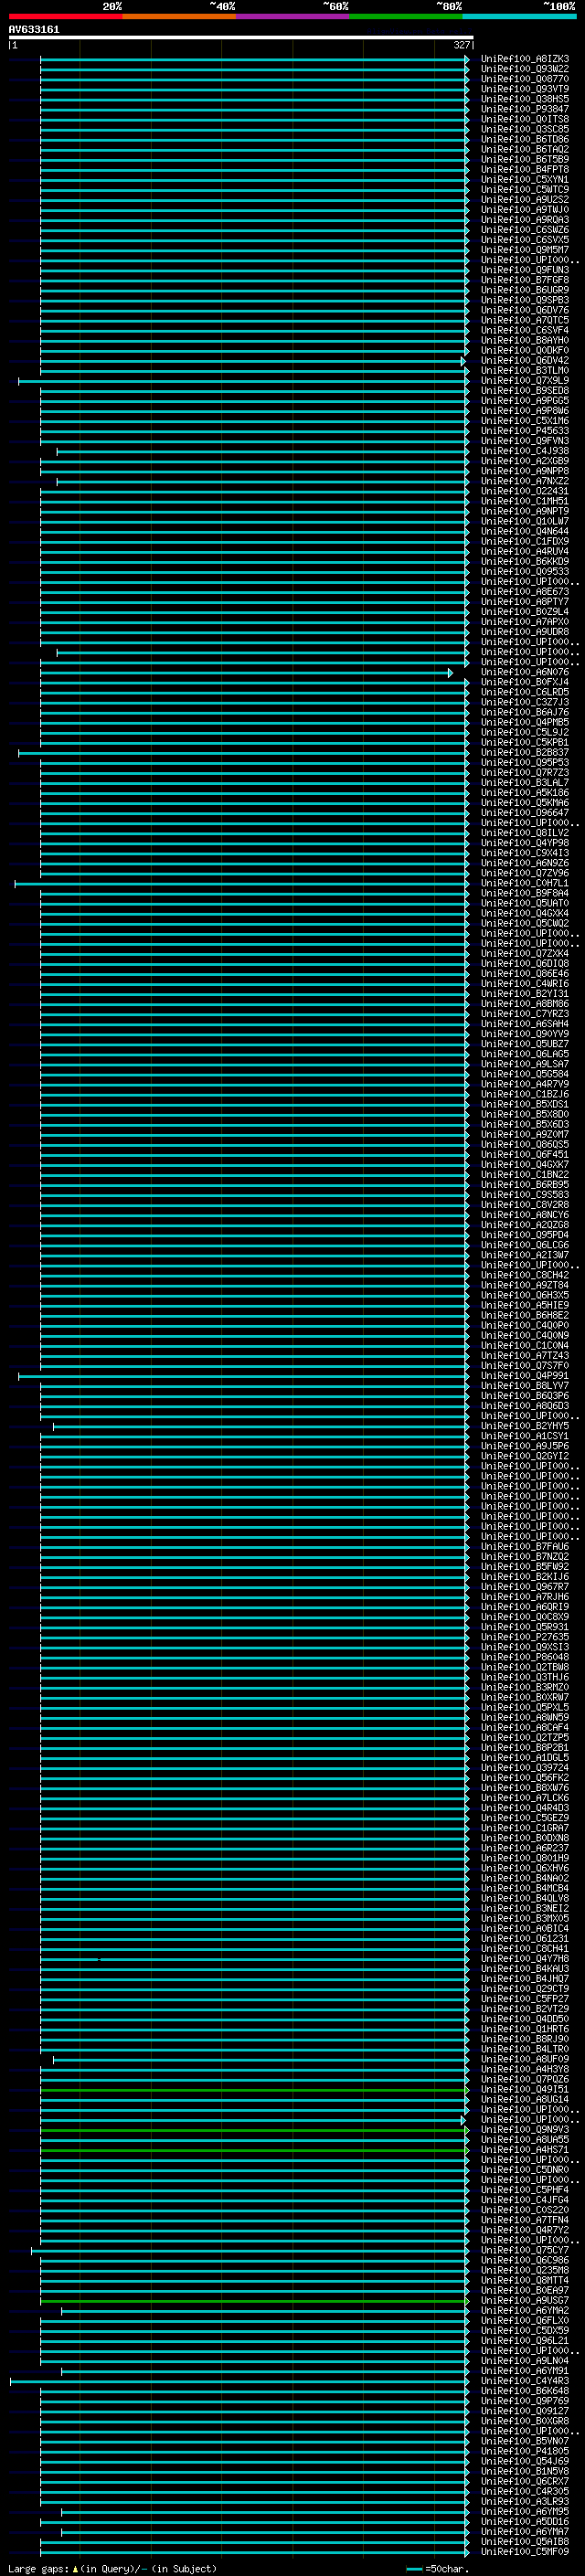Click the UniRef100_A7NXZ2 label
585x2576 pixels.
point(524,481)
